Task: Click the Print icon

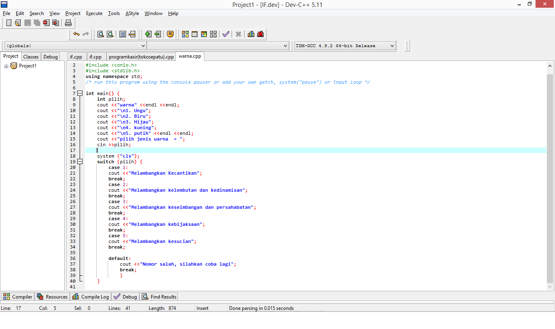Action: click(x=68, y=23)
